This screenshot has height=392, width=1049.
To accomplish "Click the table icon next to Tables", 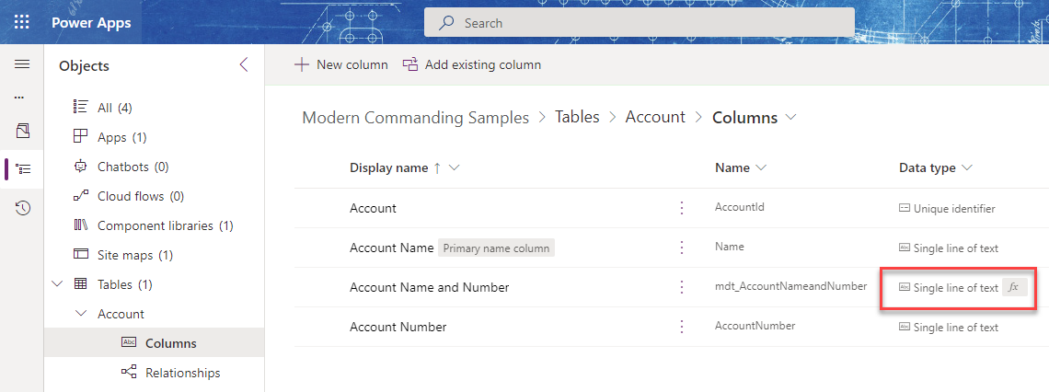I will pyautogui.click(x=80, y=284).
